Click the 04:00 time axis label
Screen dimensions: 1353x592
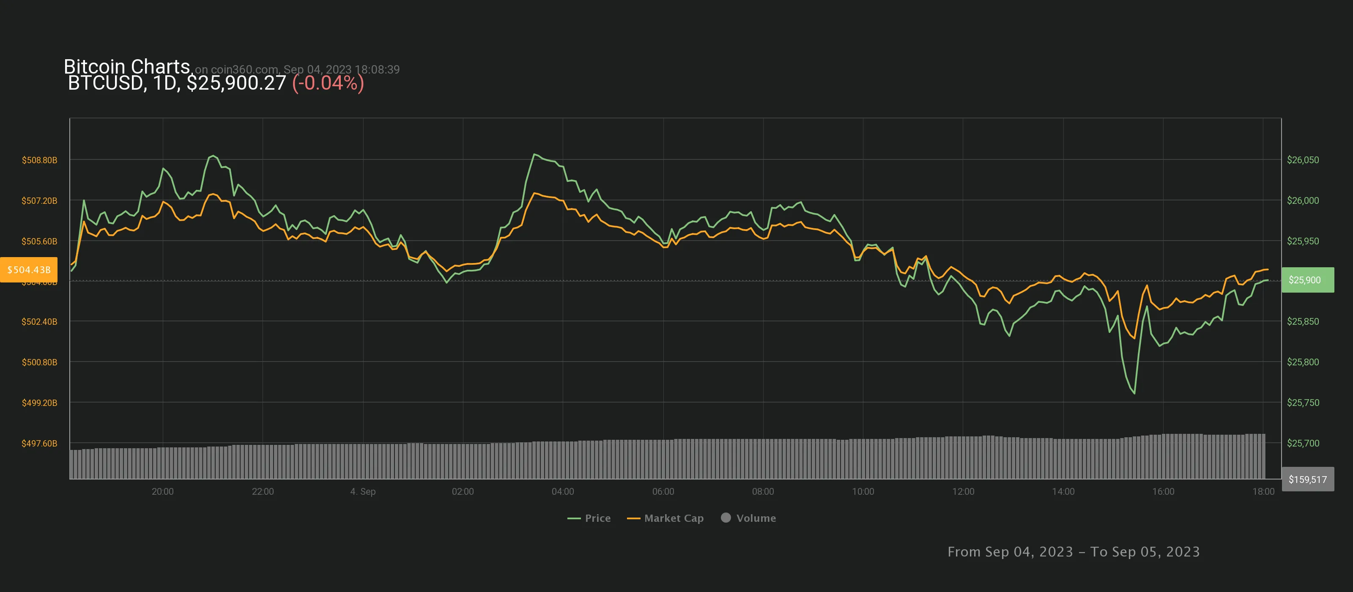tap(562, 492)
